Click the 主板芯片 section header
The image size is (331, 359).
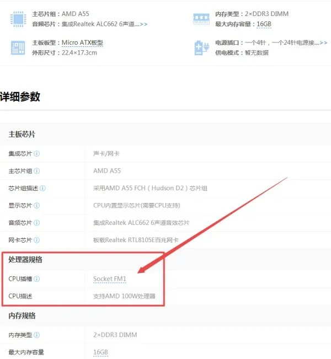(x=22, y=134)
